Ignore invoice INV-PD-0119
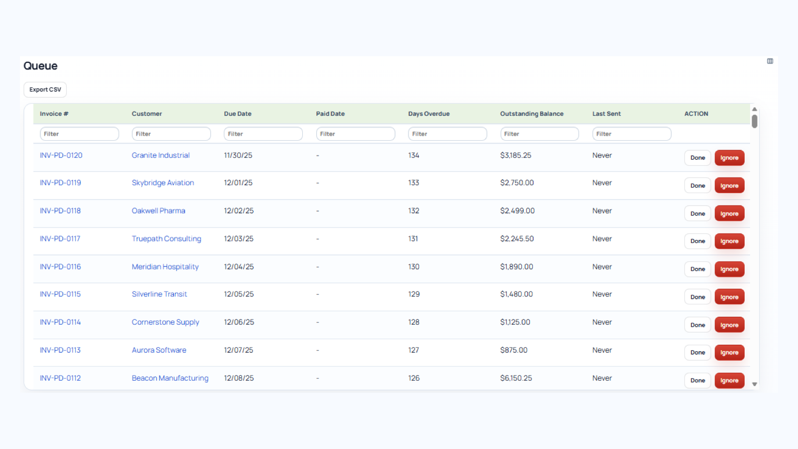The height and width of the screenshot is (449, 798). click(x=729, y=186)
